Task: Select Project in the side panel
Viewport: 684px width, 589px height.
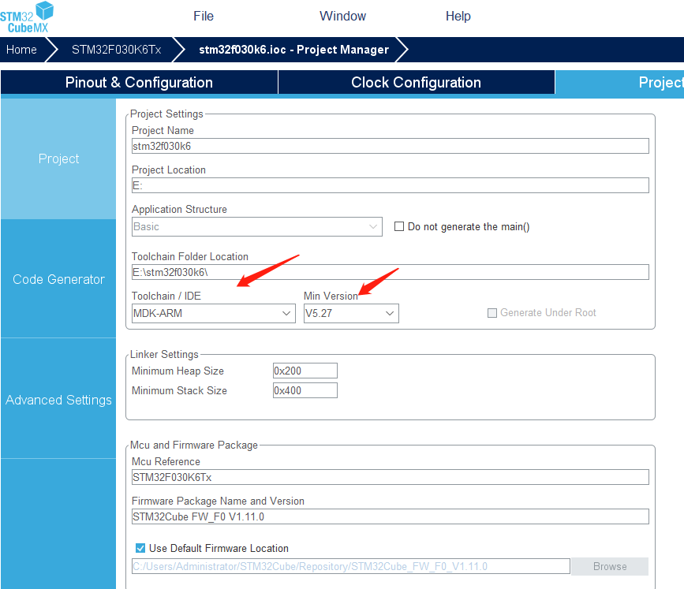Action: coord(58,158)
